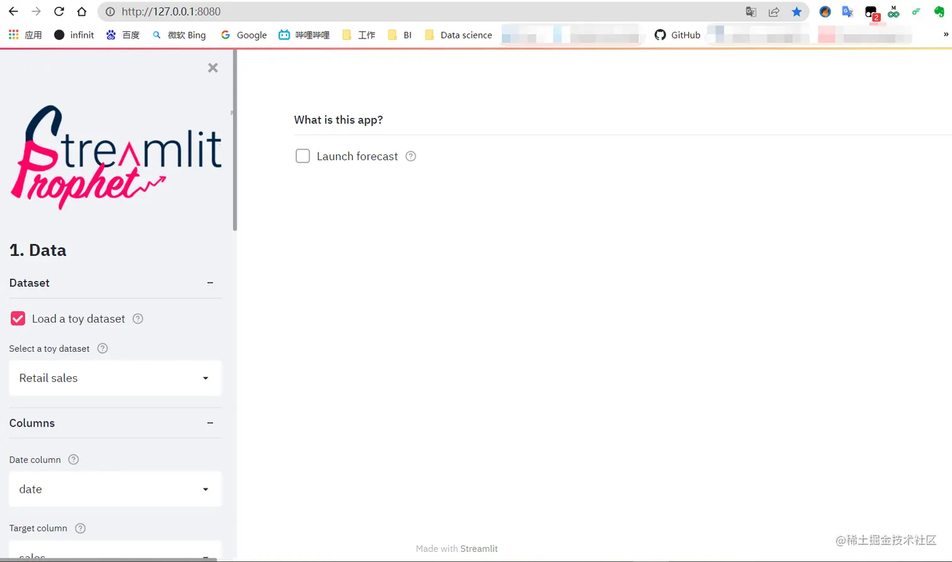Open the infinit bookmark
This screenshot has height=562, width=952.
click(x=74, y=35)
